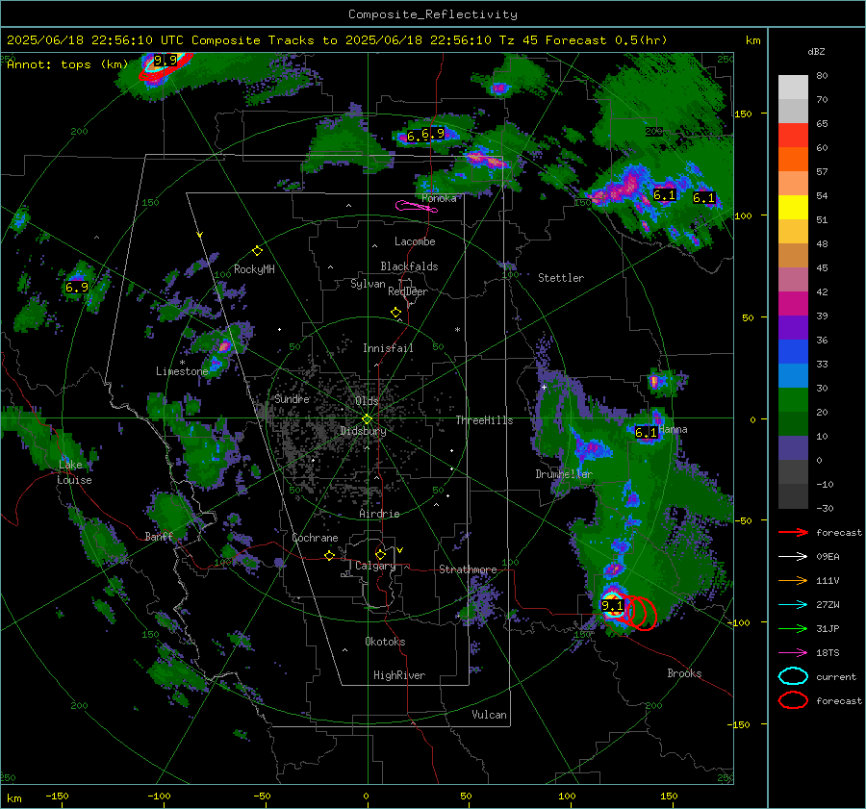The image size is (866, 809).
Task: Click the yellow diamond marker below Cochrane
Action: 329,555
